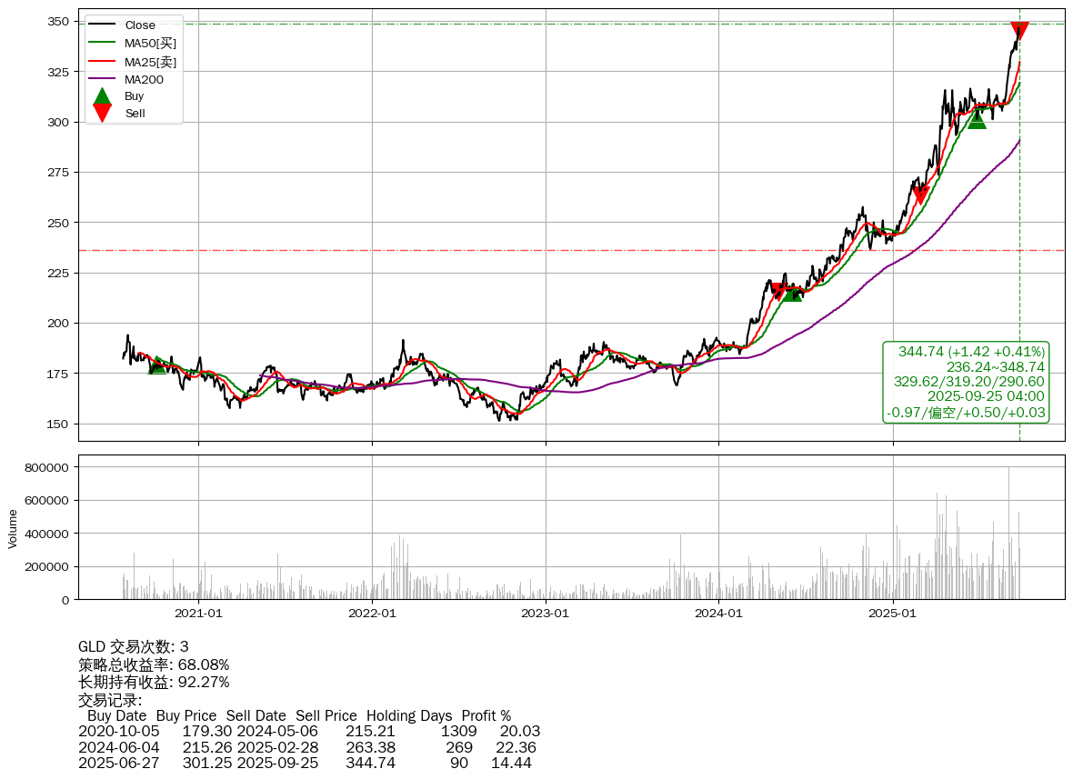Click the 2025-01 date label on x-axis
Viewport: 1073px width, 779px height.
[x=892, y=614]
